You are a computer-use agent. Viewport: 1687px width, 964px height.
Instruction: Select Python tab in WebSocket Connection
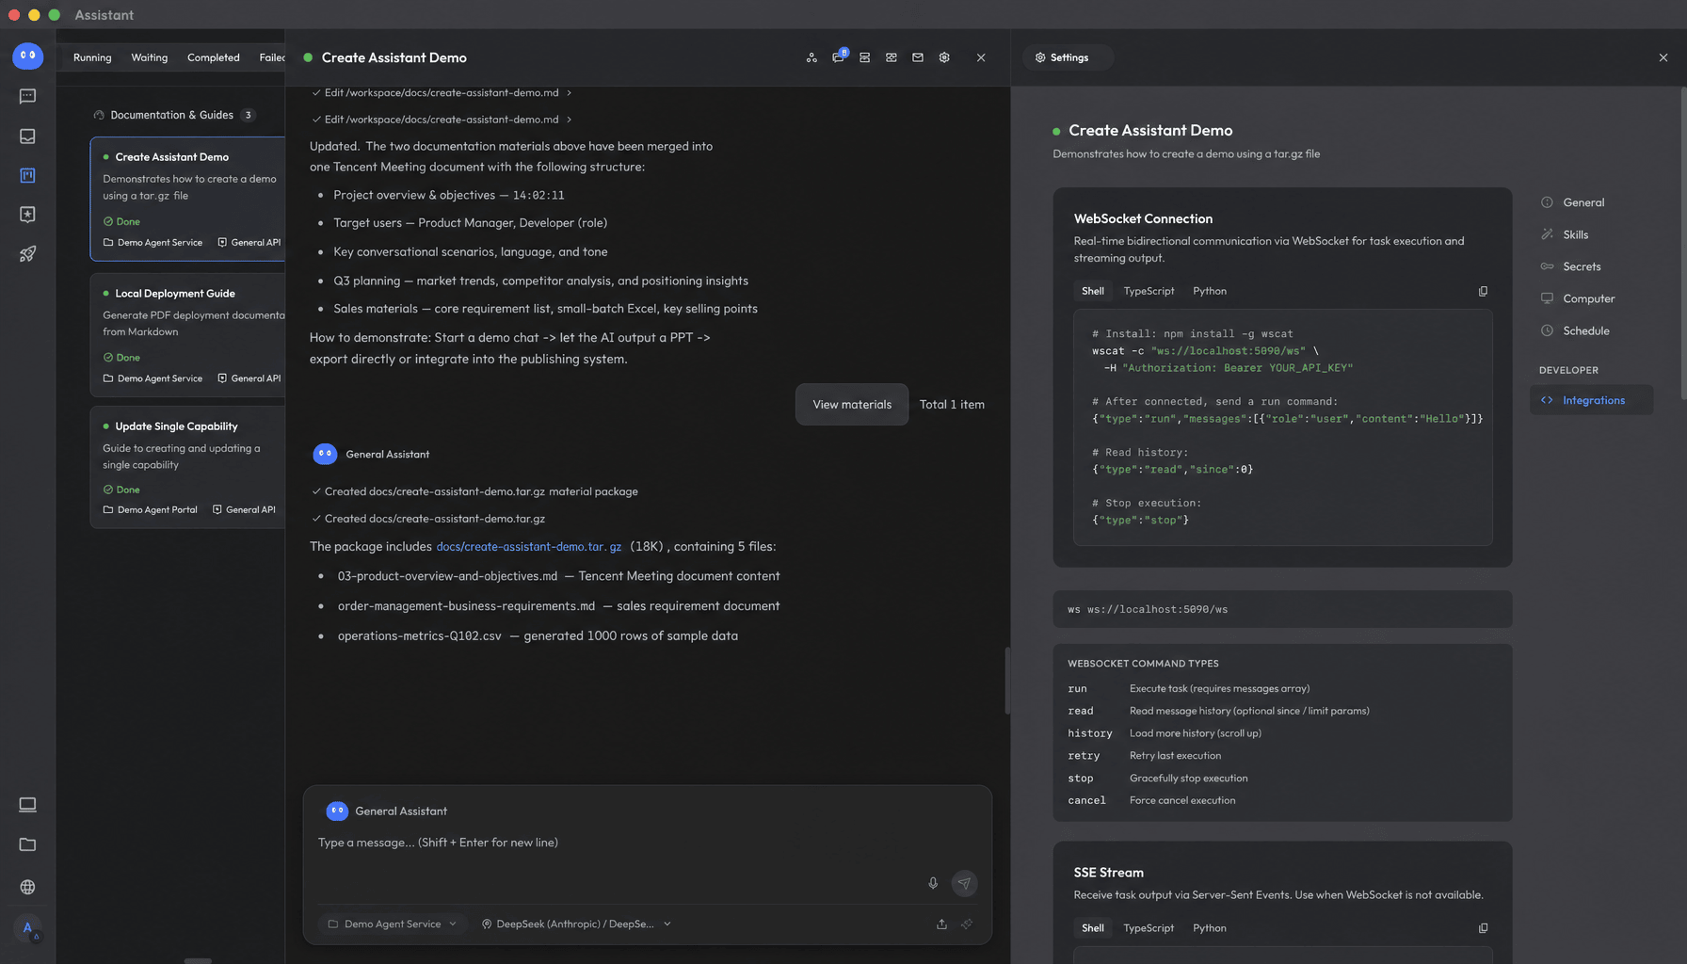[x=1210, y=291]
